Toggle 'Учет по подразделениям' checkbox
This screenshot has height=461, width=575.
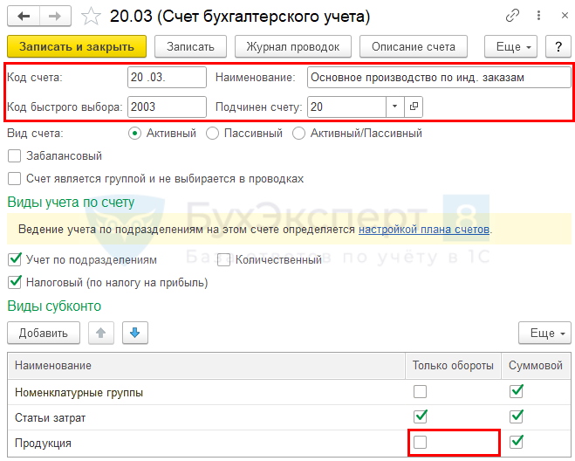(14, 259)
